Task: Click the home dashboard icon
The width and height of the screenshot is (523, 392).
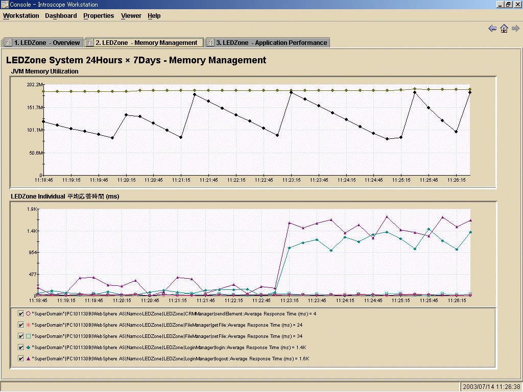Action: click(x=504, y=29)
